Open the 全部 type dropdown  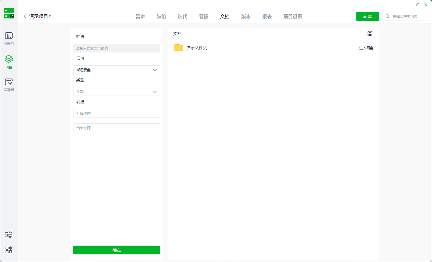point(117,91)
